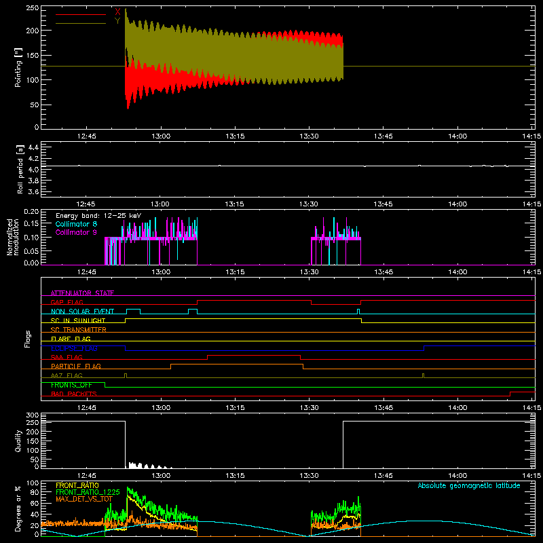Click the Flags axis title
The image size is (543, 543).
(x=28, y=339)
